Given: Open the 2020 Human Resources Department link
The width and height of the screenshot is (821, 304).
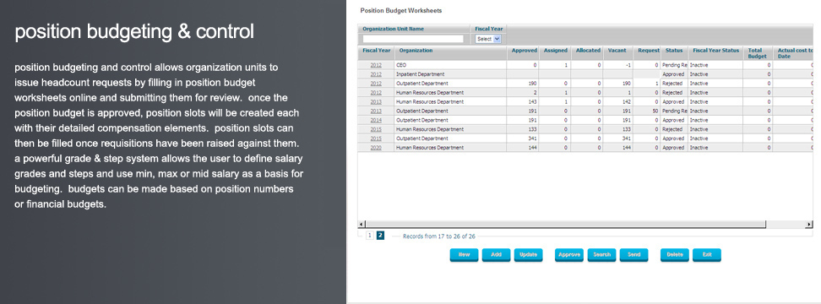Looking at the screenshot, I should coord(376,148).
